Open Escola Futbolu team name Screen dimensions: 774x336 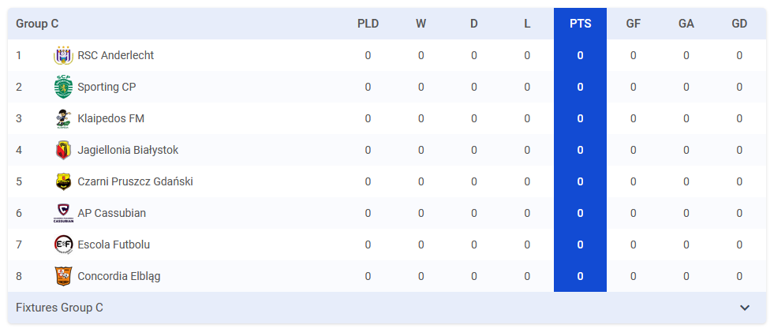pos(114,245)
